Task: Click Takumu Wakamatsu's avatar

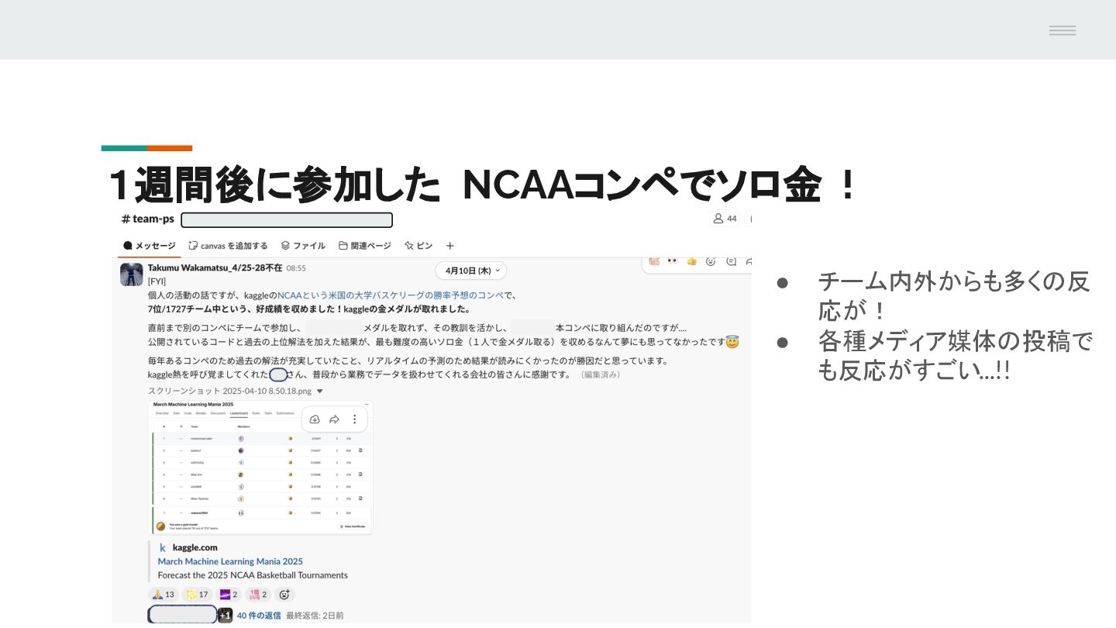Action: point(132,274)
